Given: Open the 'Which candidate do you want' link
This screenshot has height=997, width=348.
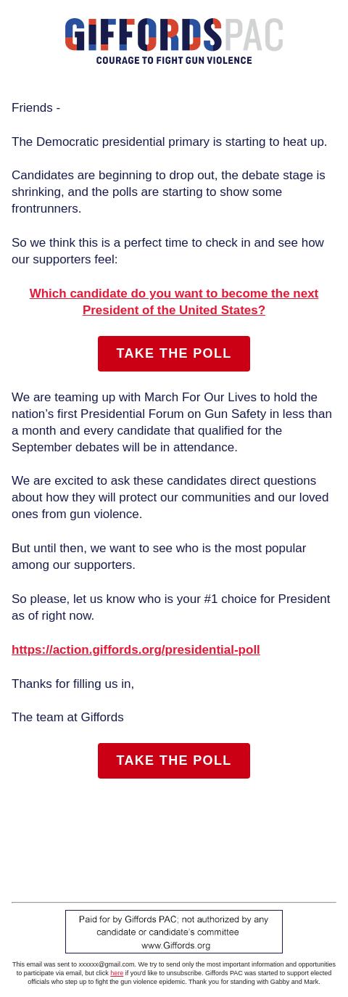Looking at the screenshot, I should pyautogui.click(x=174, y=302).
